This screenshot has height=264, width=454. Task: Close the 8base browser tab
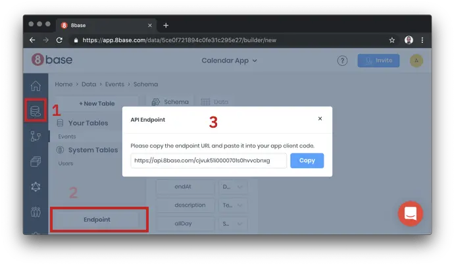point(150,26)
